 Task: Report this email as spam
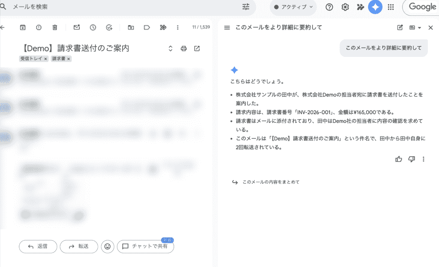[x=39, y=27]
